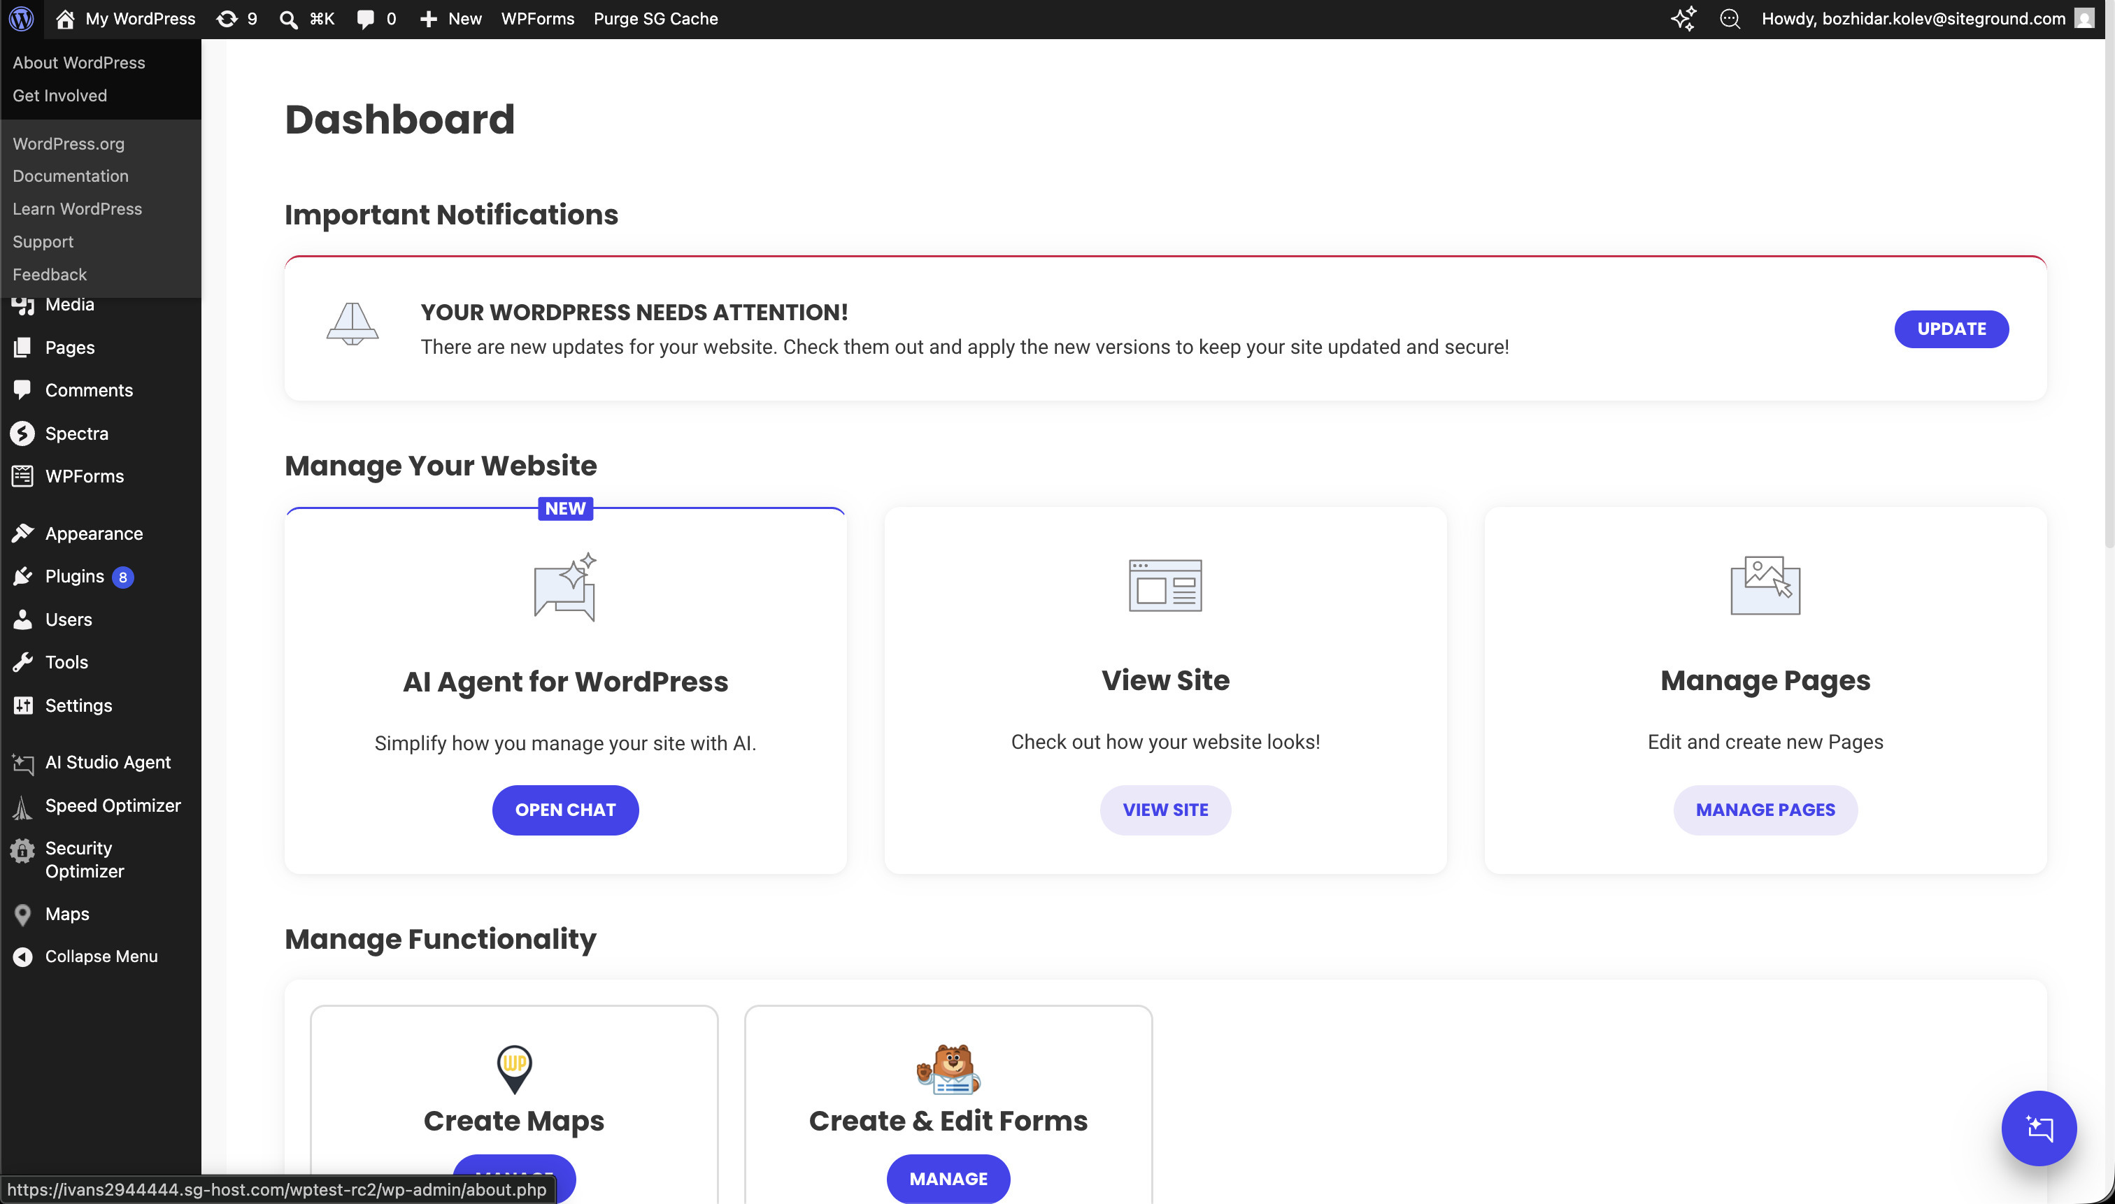Open Speed Optimizer from the sidebar
The width and height of the screenshot is (2115, 1204).
tap(112, 805)
